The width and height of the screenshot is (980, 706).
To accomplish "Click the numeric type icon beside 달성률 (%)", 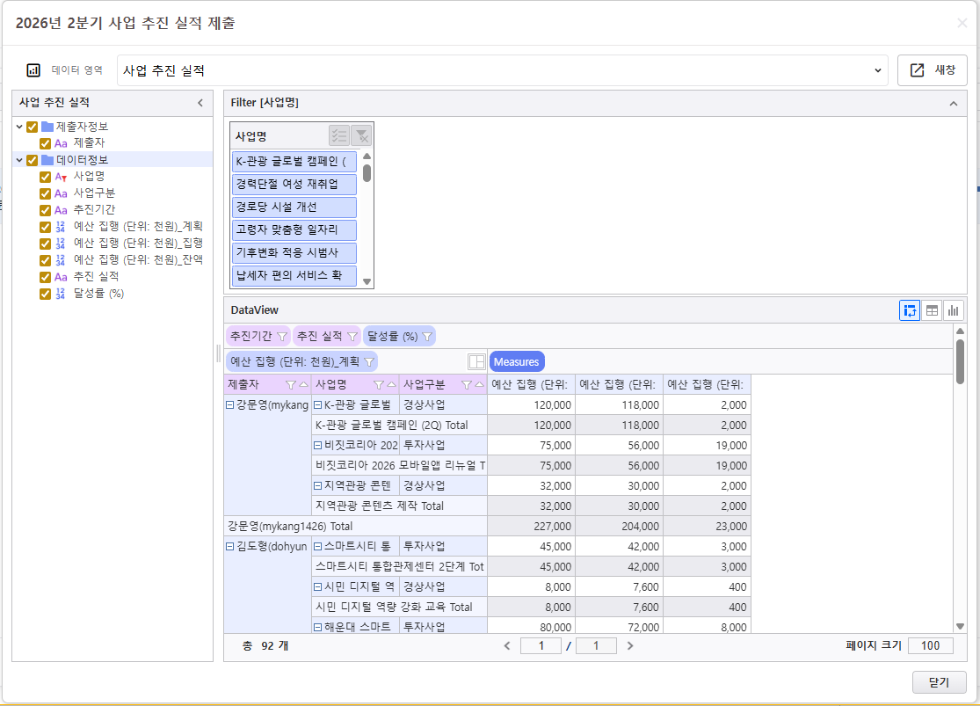I will (60, 294).
